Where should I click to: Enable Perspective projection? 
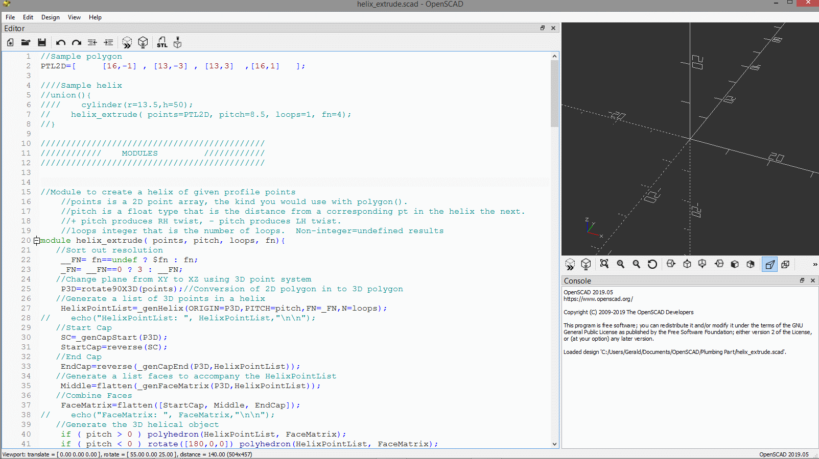point(769,264)
